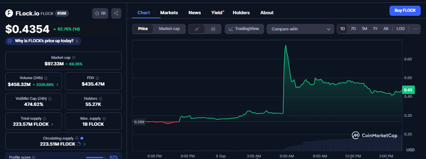
Task: Expand Total supply details chevron
Action: point(52,124)
